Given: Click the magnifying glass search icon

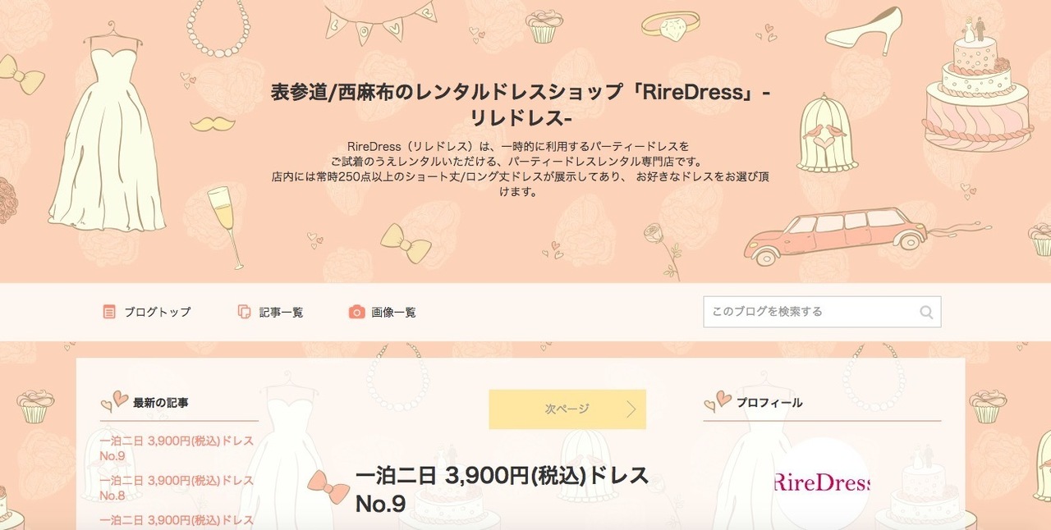Looking at the screenshot, I should click(x=926, y=312).
